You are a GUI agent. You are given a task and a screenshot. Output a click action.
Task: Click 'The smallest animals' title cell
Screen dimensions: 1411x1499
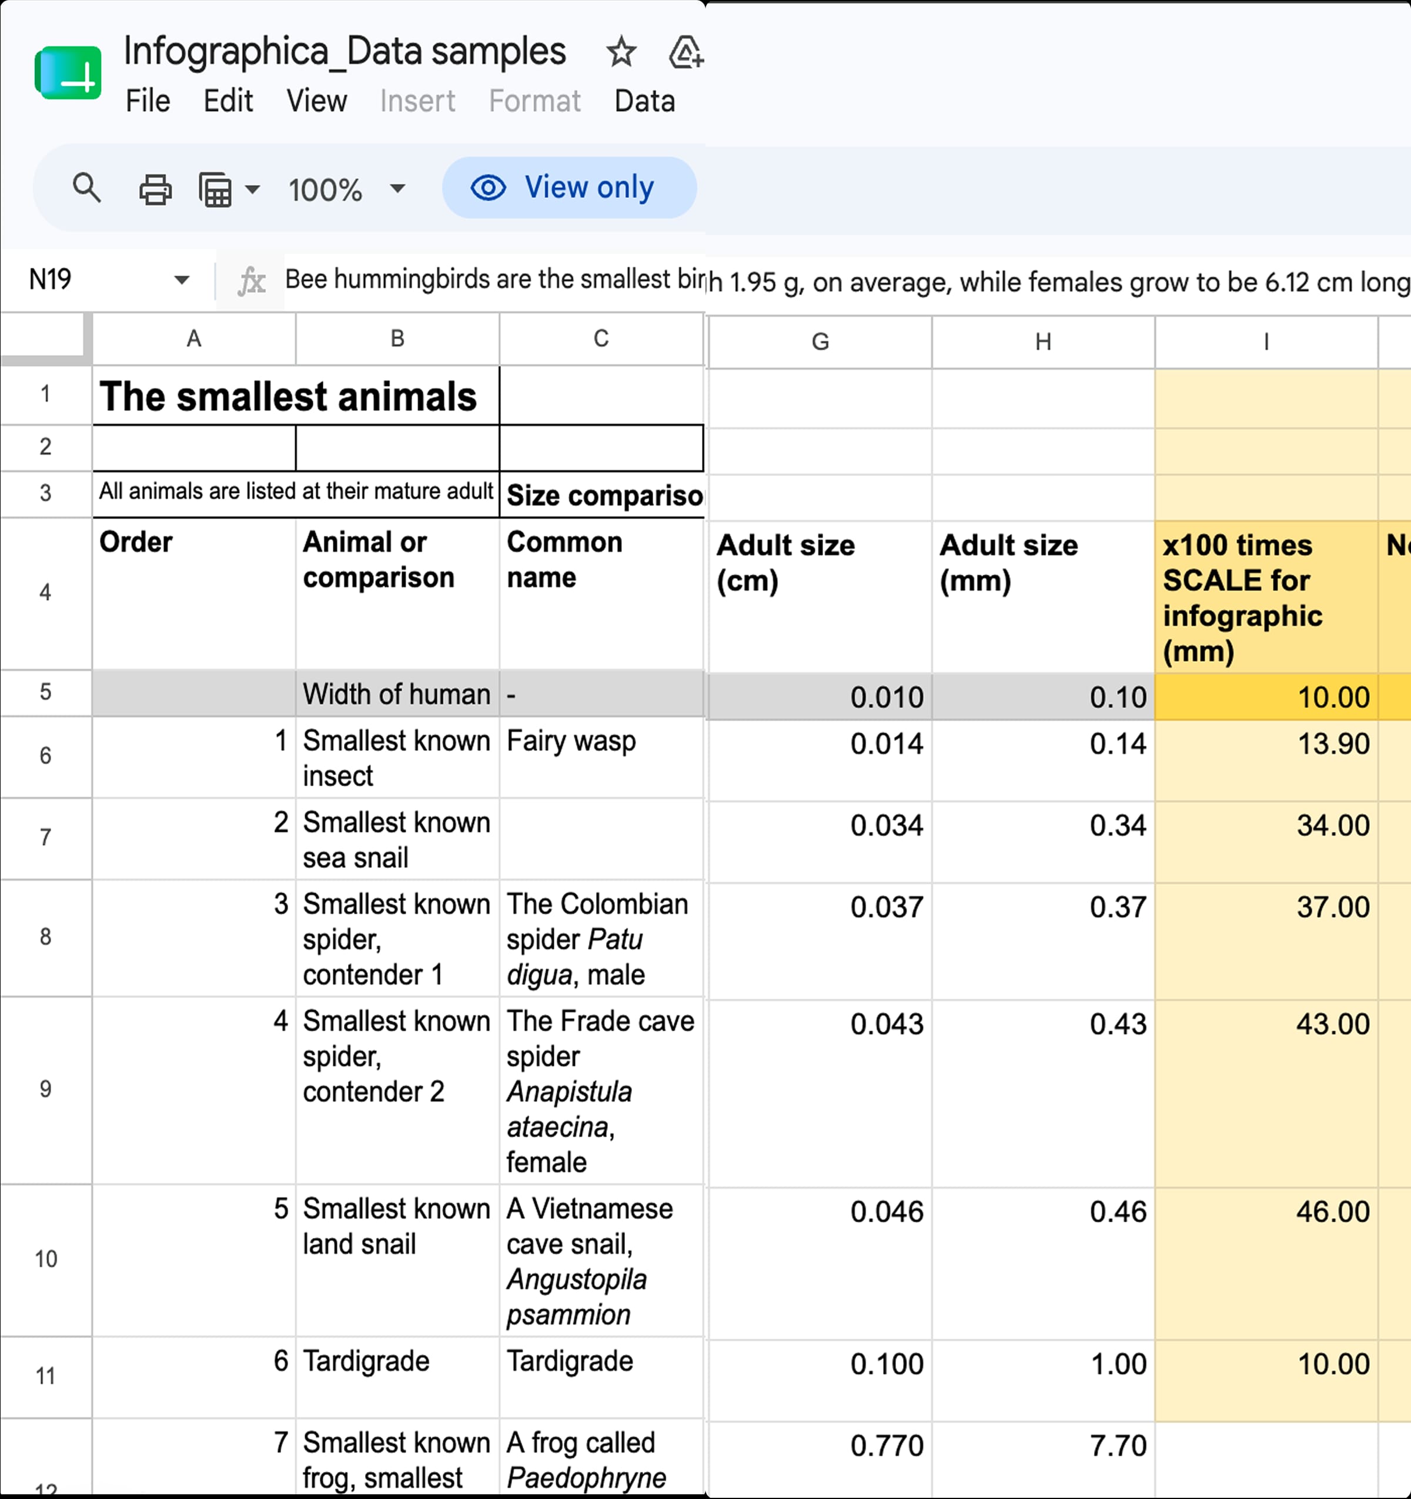pyautogui.click(x=296, y=396)
